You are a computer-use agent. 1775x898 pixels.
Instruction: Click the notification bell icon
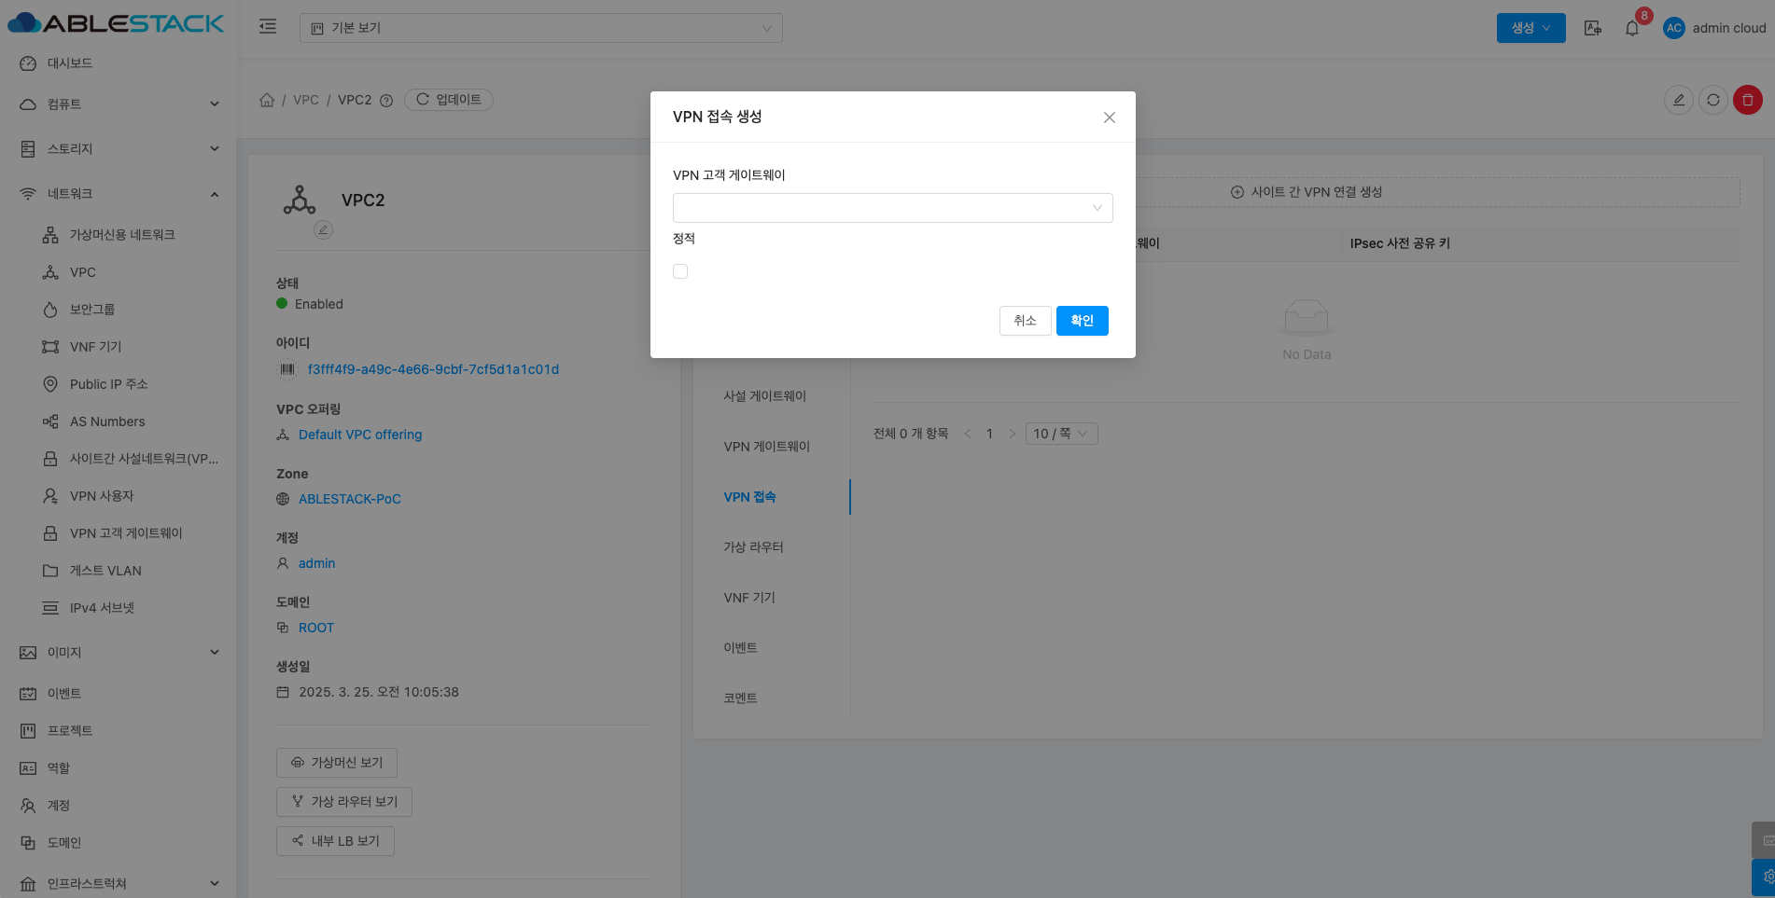[1631, 28]
